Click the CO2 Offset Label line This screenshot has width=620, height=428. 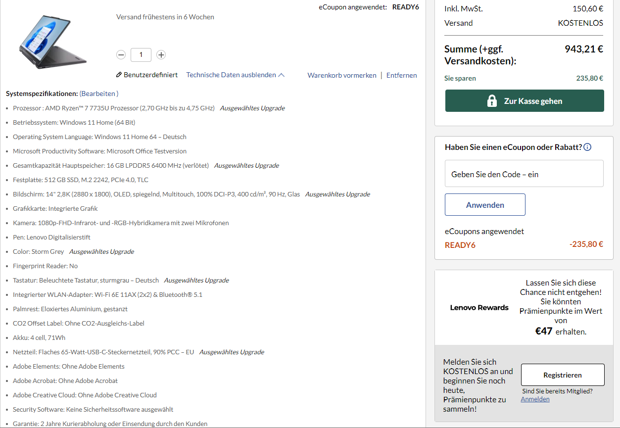[79, 323]
